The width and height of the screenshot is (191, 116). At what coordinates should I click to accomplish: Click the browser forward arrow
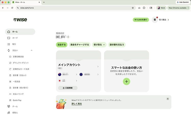coord(8,8)
